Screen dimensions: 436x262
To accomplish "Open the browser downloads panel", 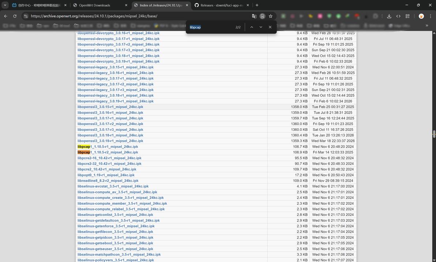I will pos(389,16).
